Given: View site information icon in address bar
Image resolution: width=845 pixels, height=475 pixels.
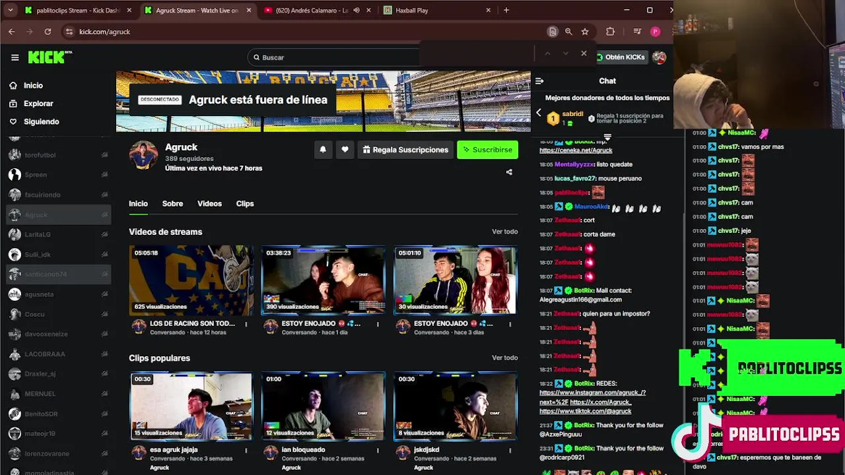Looking at the screenshot, I should (x=69, y=32).
